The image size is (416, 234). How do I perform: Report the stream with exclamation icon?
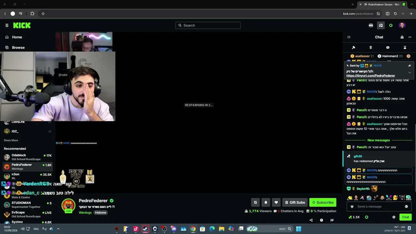[321, 220]
